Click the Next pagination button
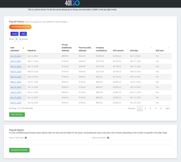The height and width of the screenshot is (162, 181). [167, 108]
